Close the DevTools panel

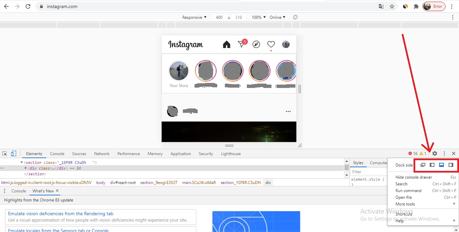pos(454,153)
